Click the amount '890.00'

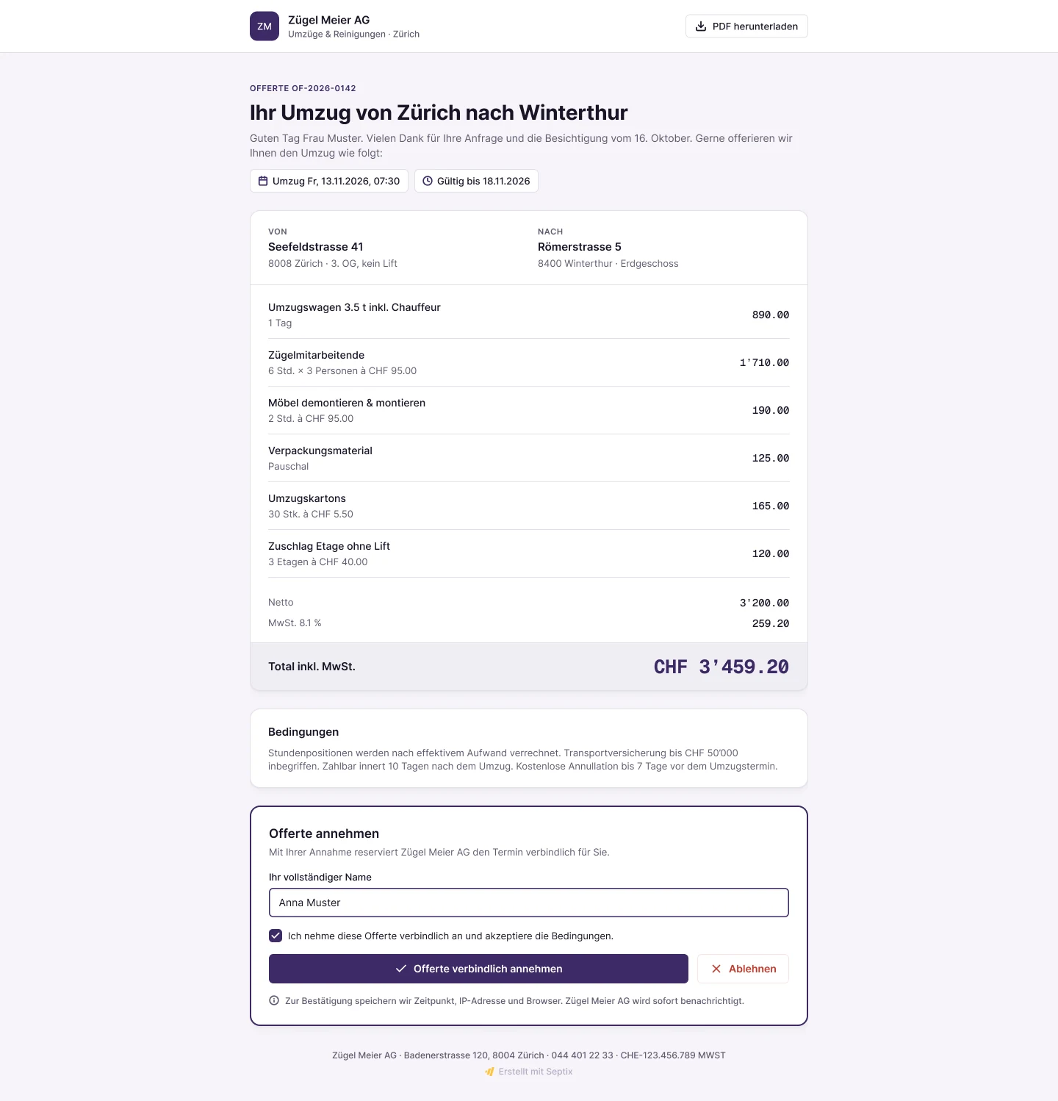(771, 315)
